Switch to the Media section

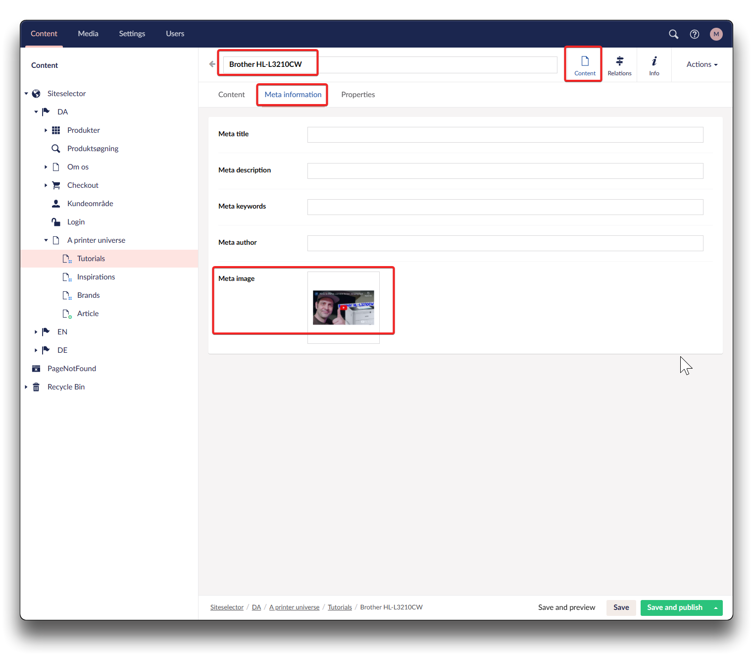(88, 34)
